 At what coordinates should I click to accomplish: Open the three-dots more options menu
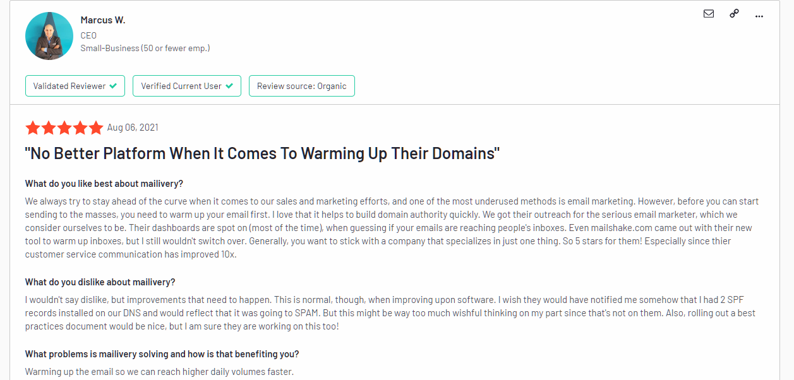pos(759,15)
